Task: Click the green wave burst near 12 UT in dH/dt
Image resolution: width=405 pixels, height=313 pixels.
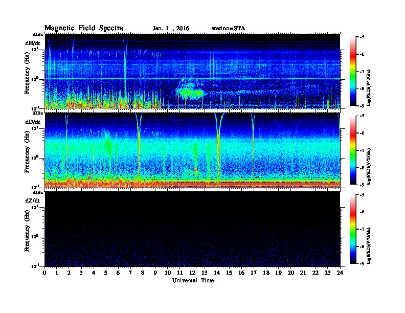Action: click(x=191, y=92)
